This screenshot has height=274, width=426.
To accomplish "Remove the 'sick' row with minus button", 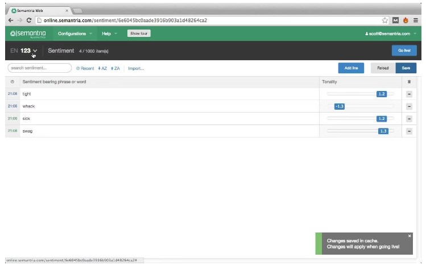I will click(409, 119).
